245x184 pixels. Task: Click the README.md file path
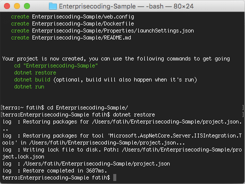point(81,37)
